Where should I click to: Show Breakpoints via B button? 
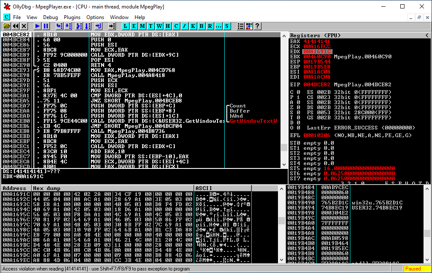[201, 26]
